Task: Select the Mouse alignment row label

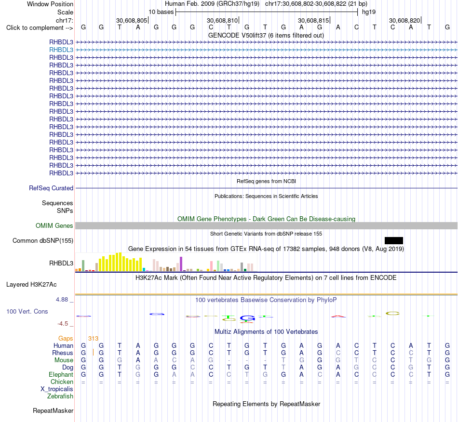Action: (64, 360)
